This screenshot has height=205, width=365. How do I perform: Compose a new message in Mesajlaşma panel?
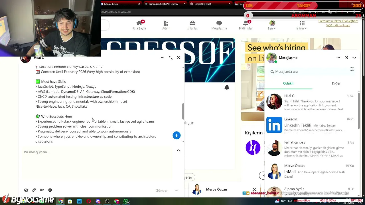coord(346,58)
